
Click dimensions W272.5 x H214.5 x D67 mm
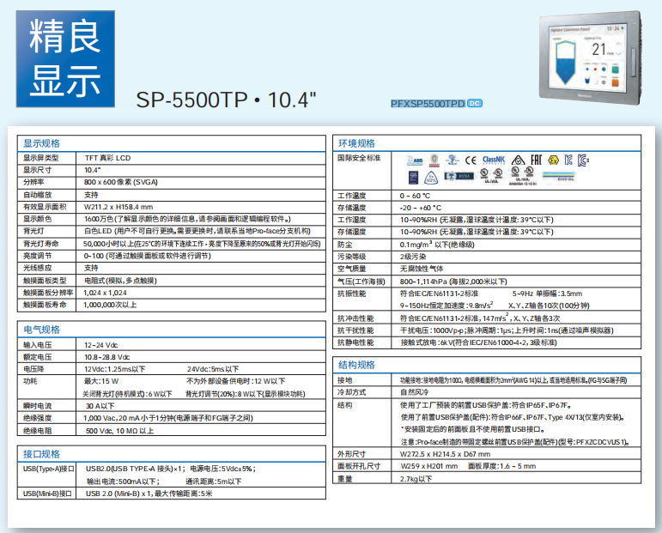[445, 454]
